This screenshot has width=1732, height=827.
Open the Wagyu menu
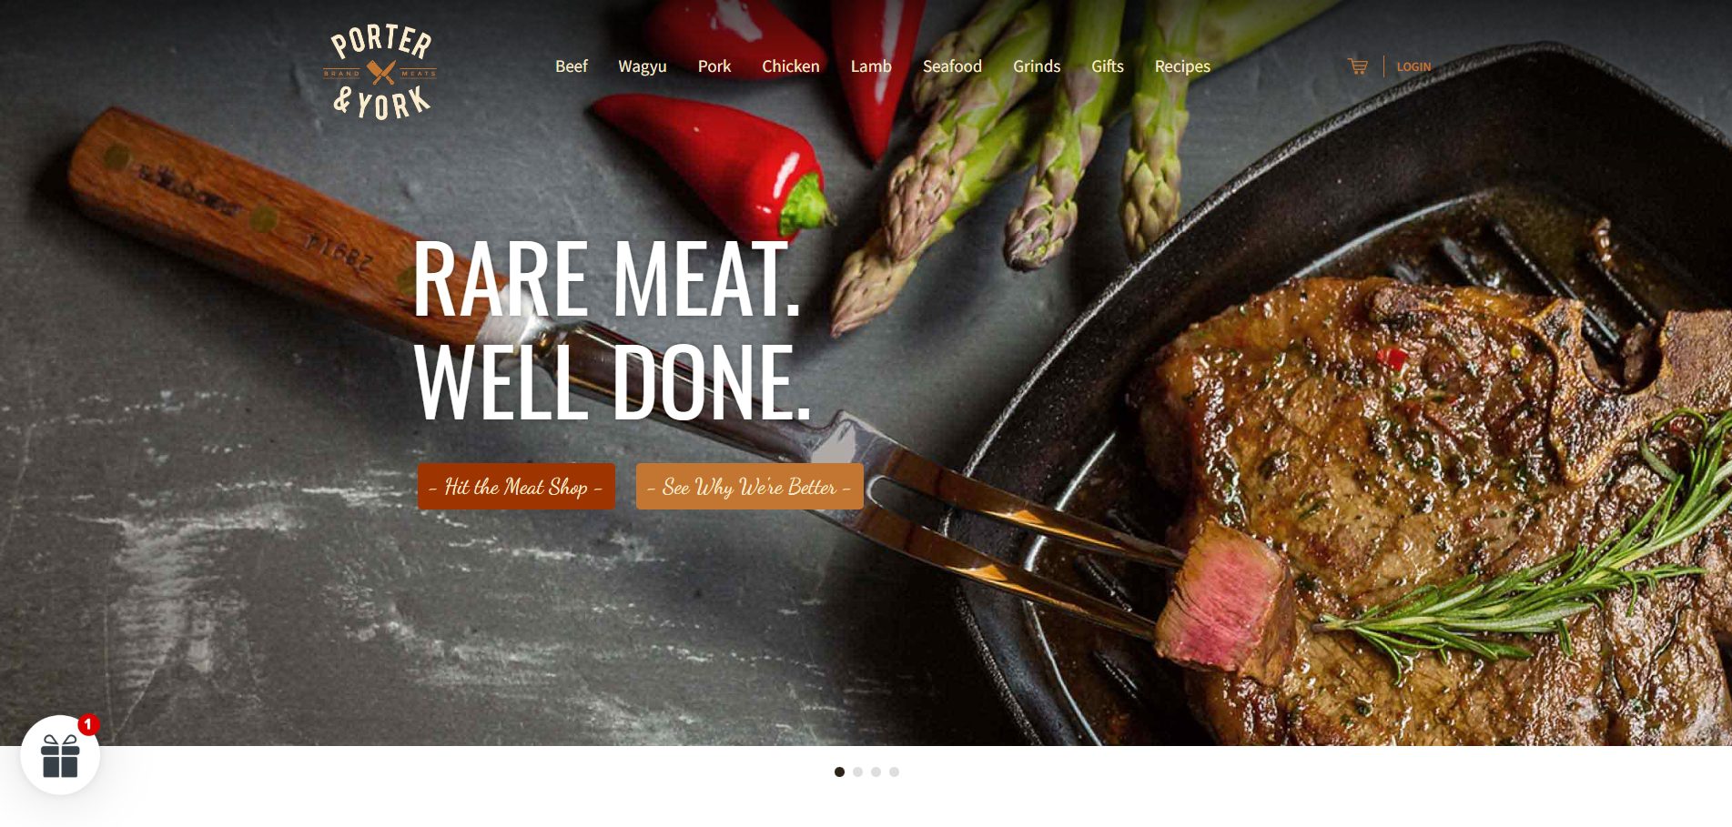point(643,66)
